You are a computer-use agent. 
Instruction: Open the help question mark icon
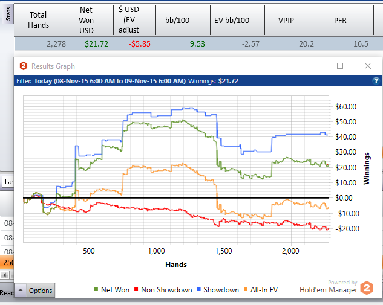[x=376, y=81]
